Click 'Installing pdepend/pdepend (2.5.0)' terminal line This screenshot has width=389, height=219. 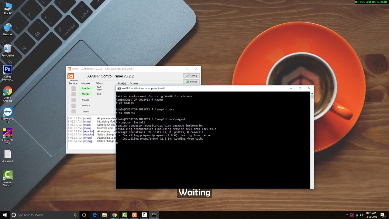point(164,135)
